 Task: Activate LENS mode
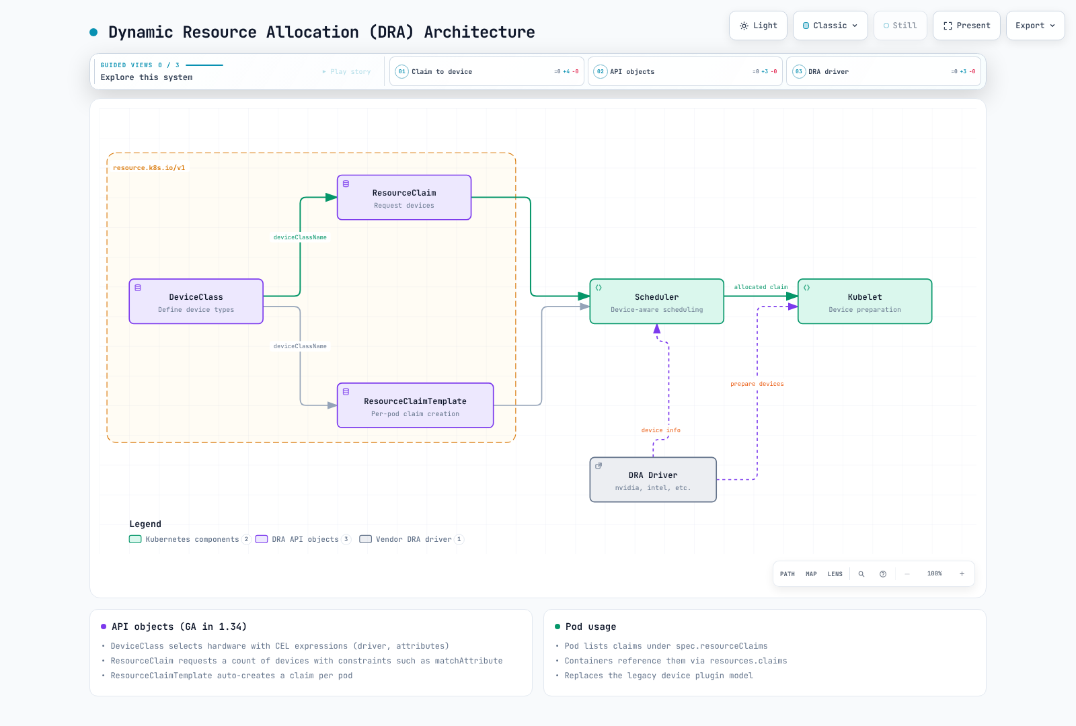pos(835,574)
